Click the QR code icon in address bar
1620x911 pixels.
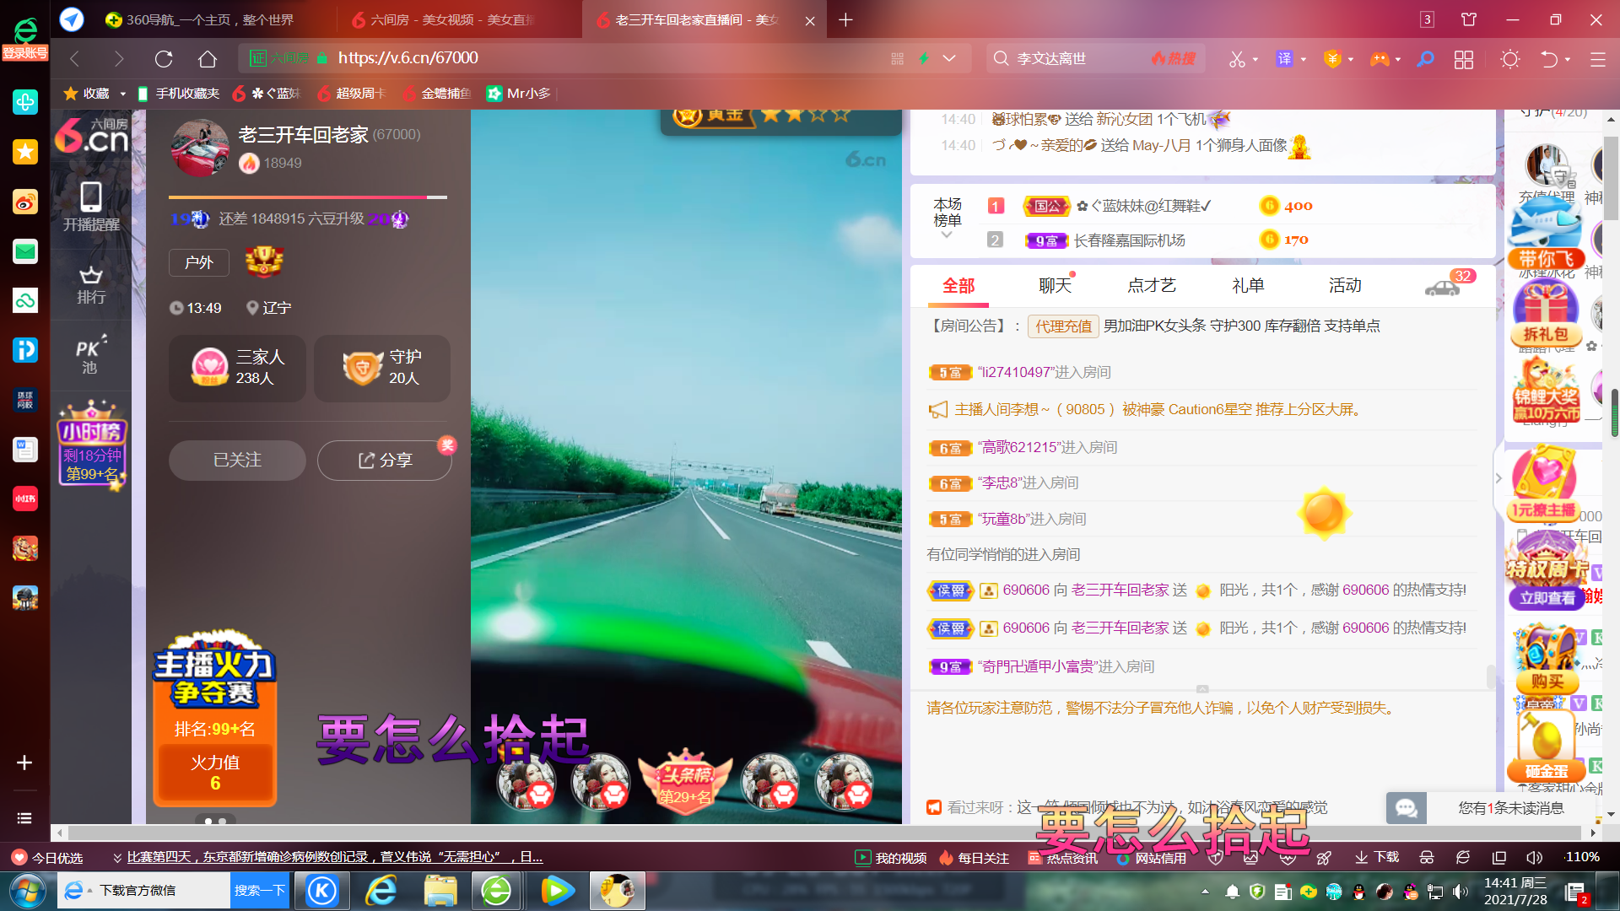coord(897,58)
